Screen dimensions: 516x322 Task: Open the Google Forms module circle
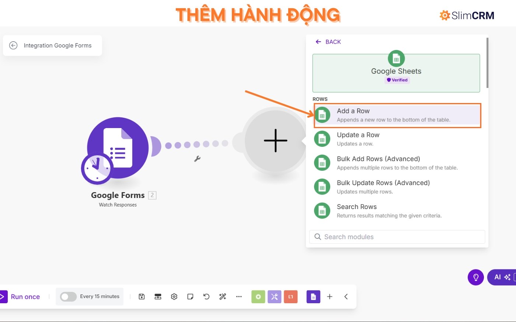(118, 148)
